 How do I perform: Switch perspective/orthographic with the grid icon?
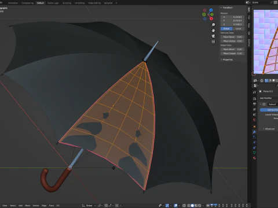213,42
